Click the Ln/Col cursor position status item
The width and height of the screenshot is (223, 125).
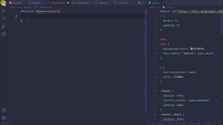pos(151,124)
